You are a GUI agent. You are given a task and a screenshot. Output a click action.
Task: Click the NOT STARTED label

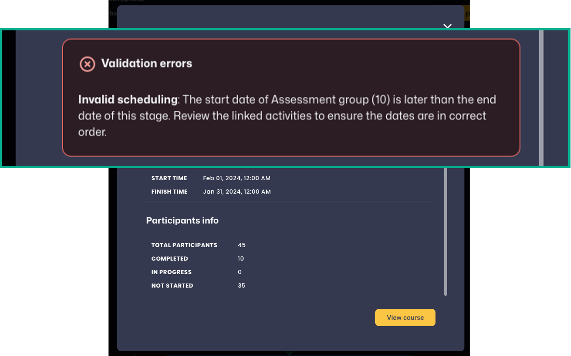click(x=172, y=286)
